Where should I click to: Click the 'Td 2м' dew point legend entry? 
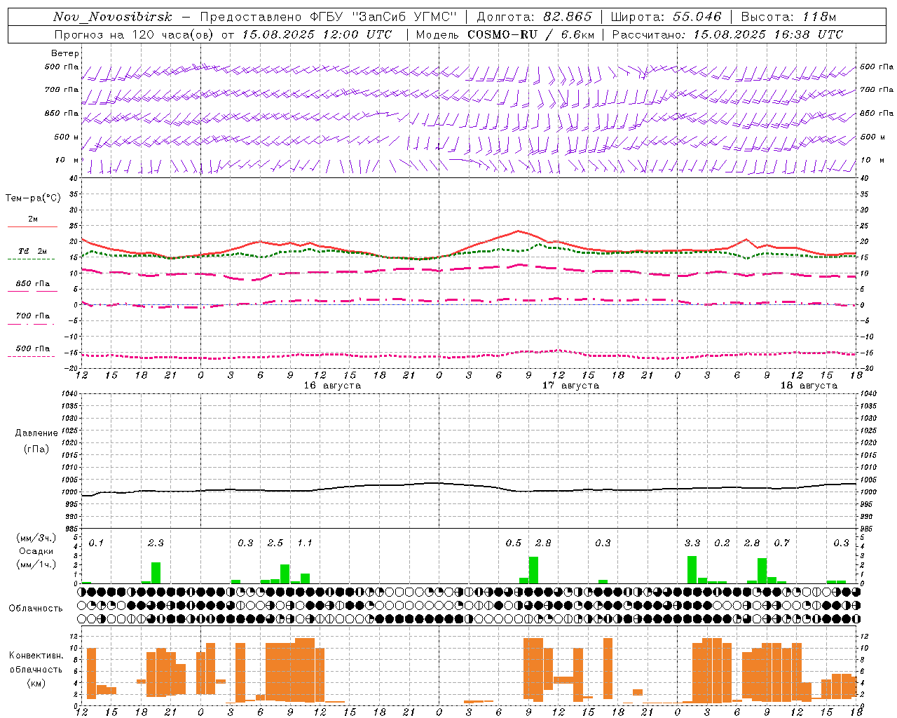[33, 251]
